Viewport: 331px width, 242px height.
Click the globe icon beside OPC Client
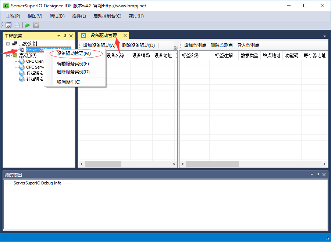(22, 61)
